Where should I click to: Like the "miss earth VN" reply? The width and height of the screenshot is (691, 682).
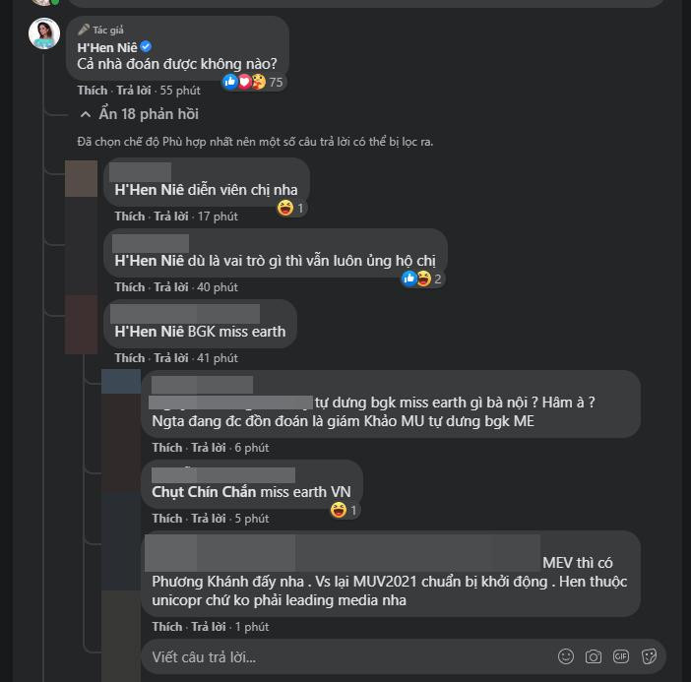(166, 518)
